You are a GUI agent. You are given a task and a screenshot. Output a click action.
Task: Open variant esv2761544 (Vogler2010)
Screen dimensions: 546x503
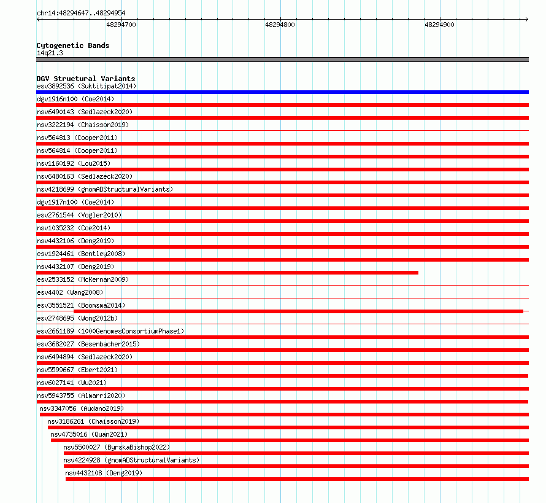click(79, 215)
